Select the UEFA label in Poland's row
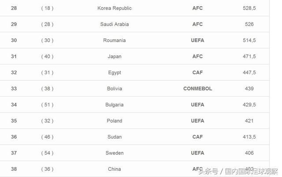This screenshot has height=177, width=282. [197, 121]
